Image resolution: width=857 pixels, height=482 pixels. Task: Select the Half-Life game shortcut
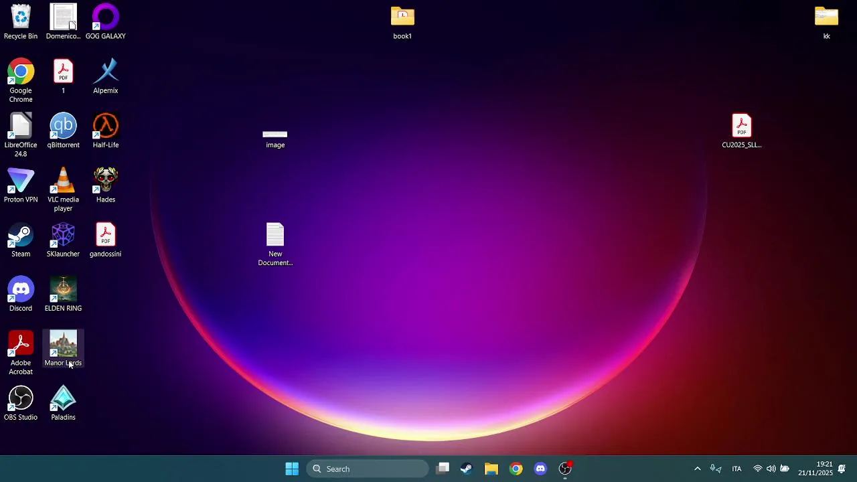tap(106, 131)
